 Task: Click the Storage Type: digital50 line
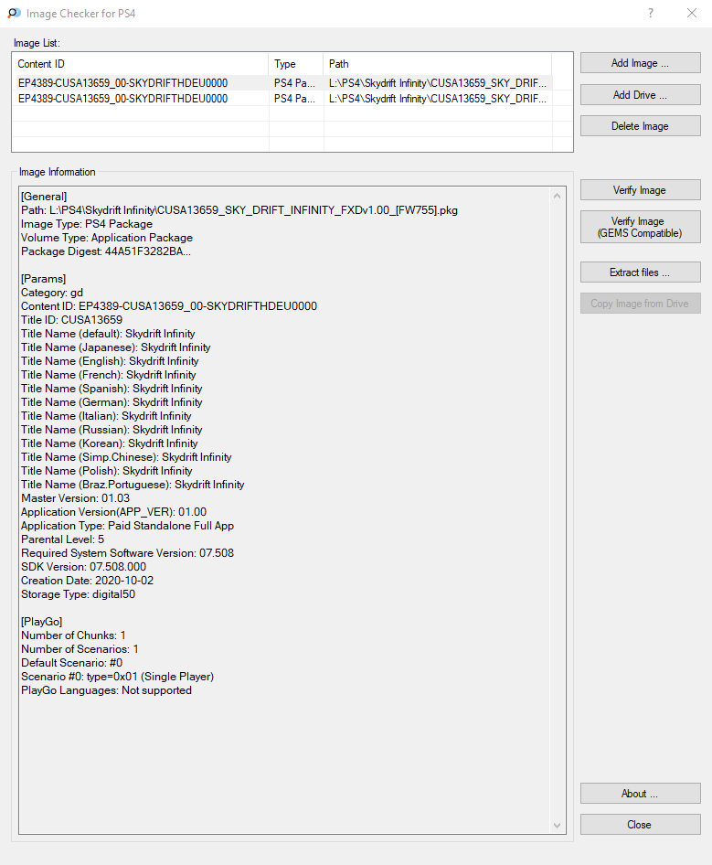tap(79, 594)
